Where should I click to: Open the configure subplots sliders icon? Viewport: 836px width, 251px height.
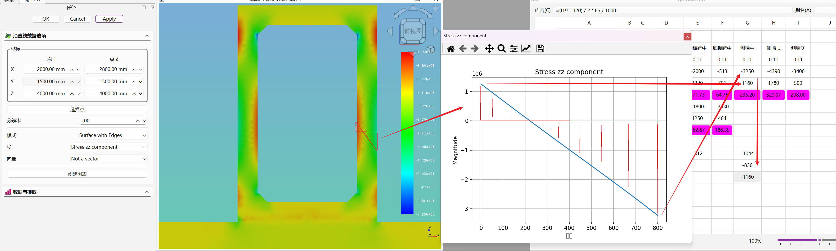coord(514,49)
